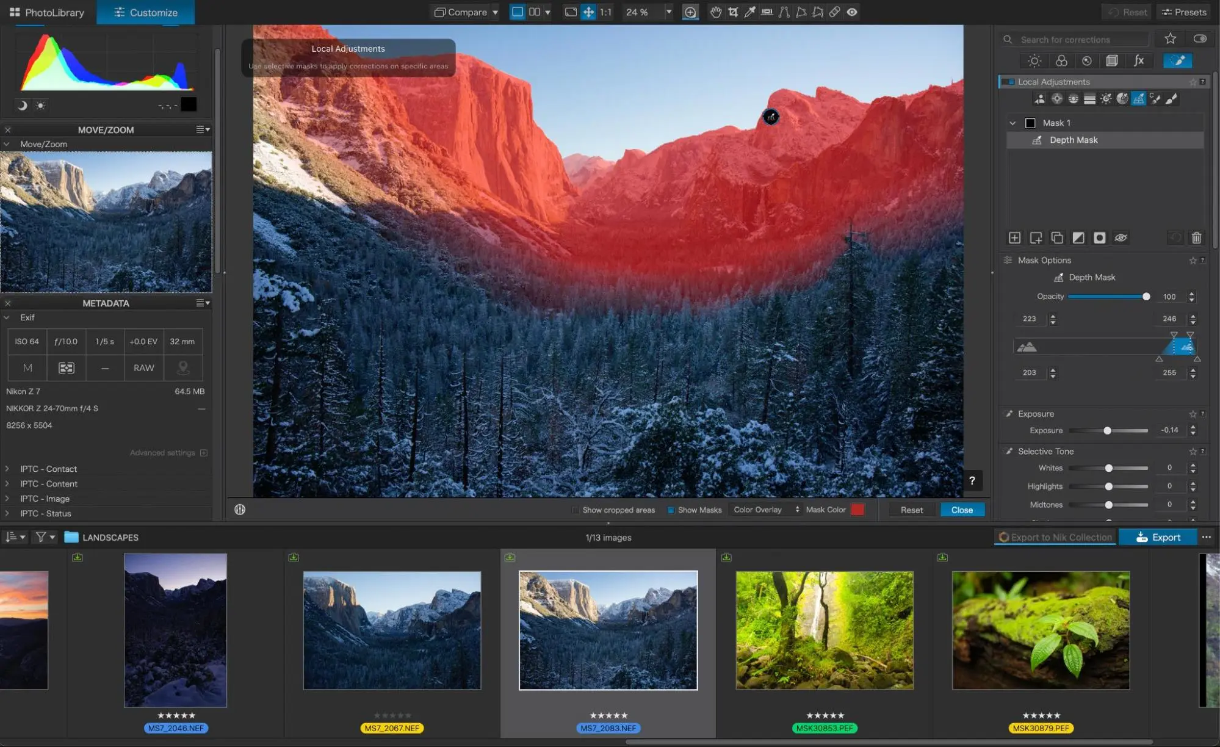
Task: Enable Show cropped areas checkbox
Action: 575,510
